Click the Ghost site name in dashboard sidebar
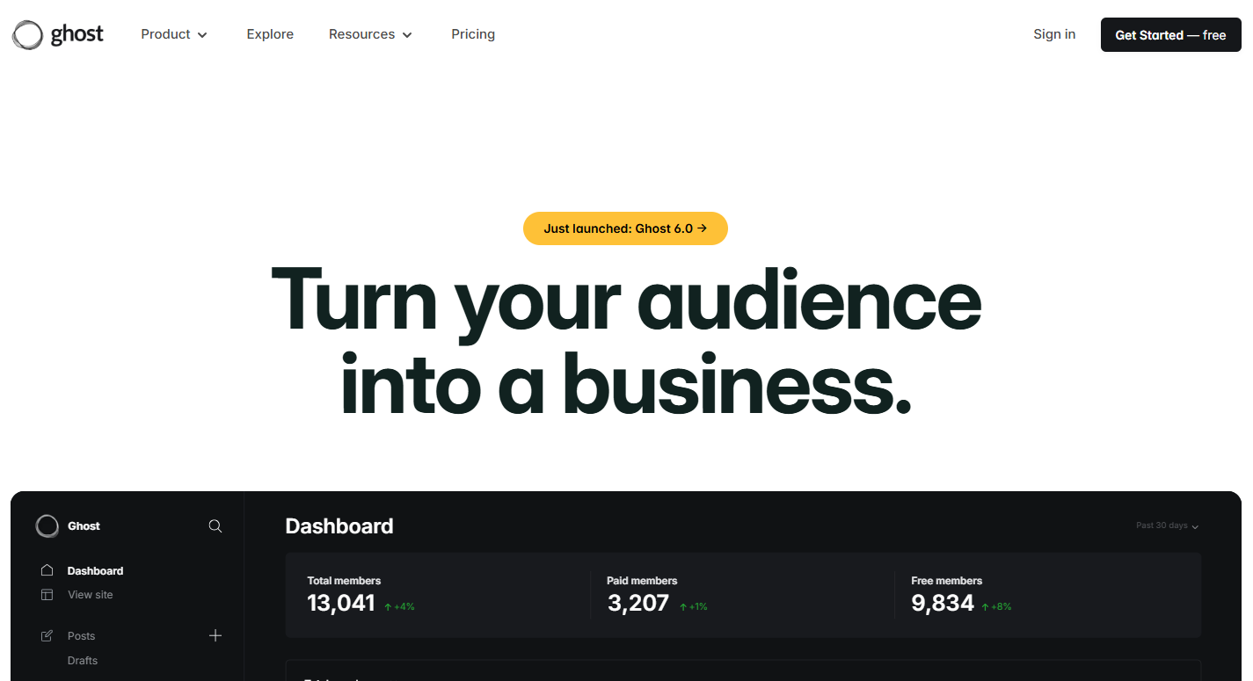Image resolution: width=1253 pixels, height=681 pixels. coord(84,526)
